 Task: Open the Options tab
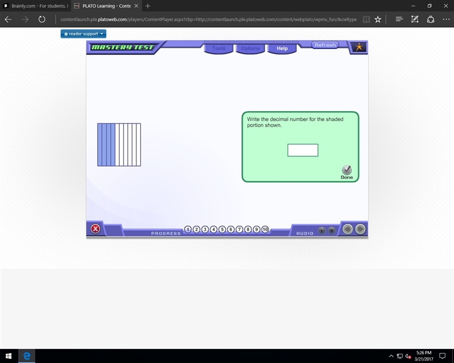pyautogui.click(x=250, y=48)
